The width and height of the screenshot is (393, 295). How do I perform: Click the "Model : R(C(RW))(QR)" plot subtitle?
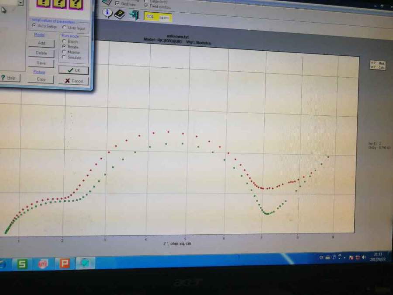162,41
